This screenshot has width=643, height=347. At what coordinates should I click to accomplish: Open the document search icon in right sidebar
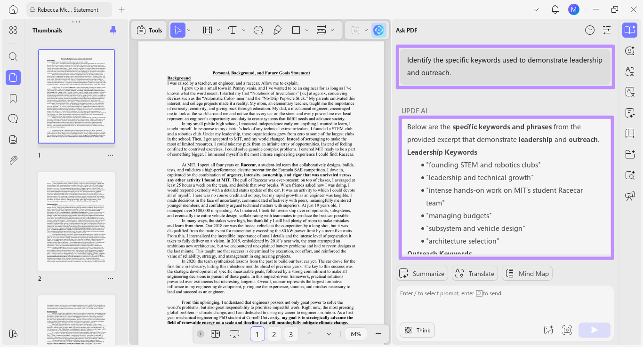pyautogui.click(x=630, y=175)
